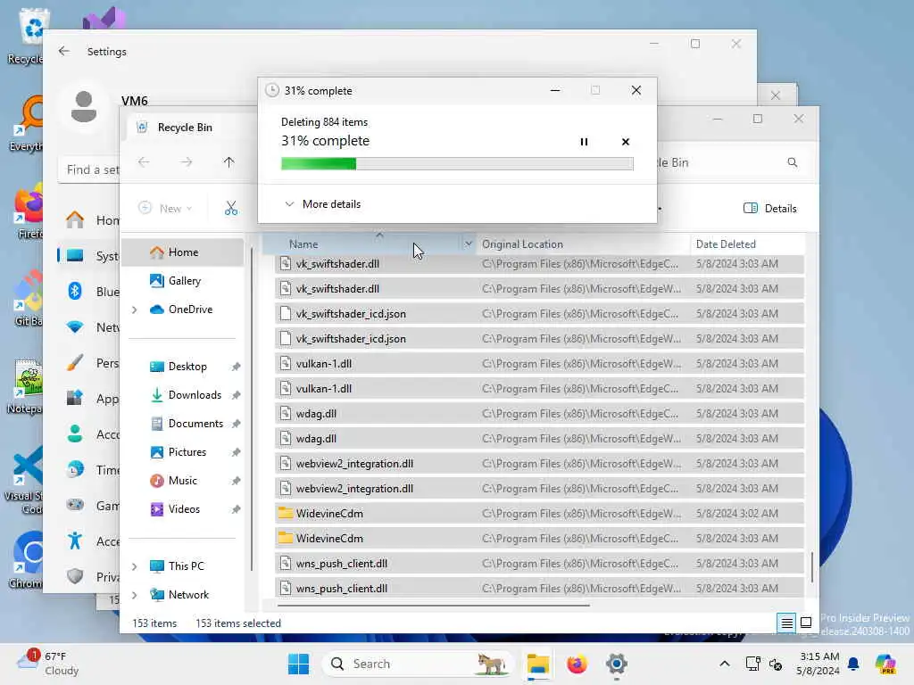Click the deletion progress bar
This screenshot has height=685, width=914.
click(x=457, y=164)
